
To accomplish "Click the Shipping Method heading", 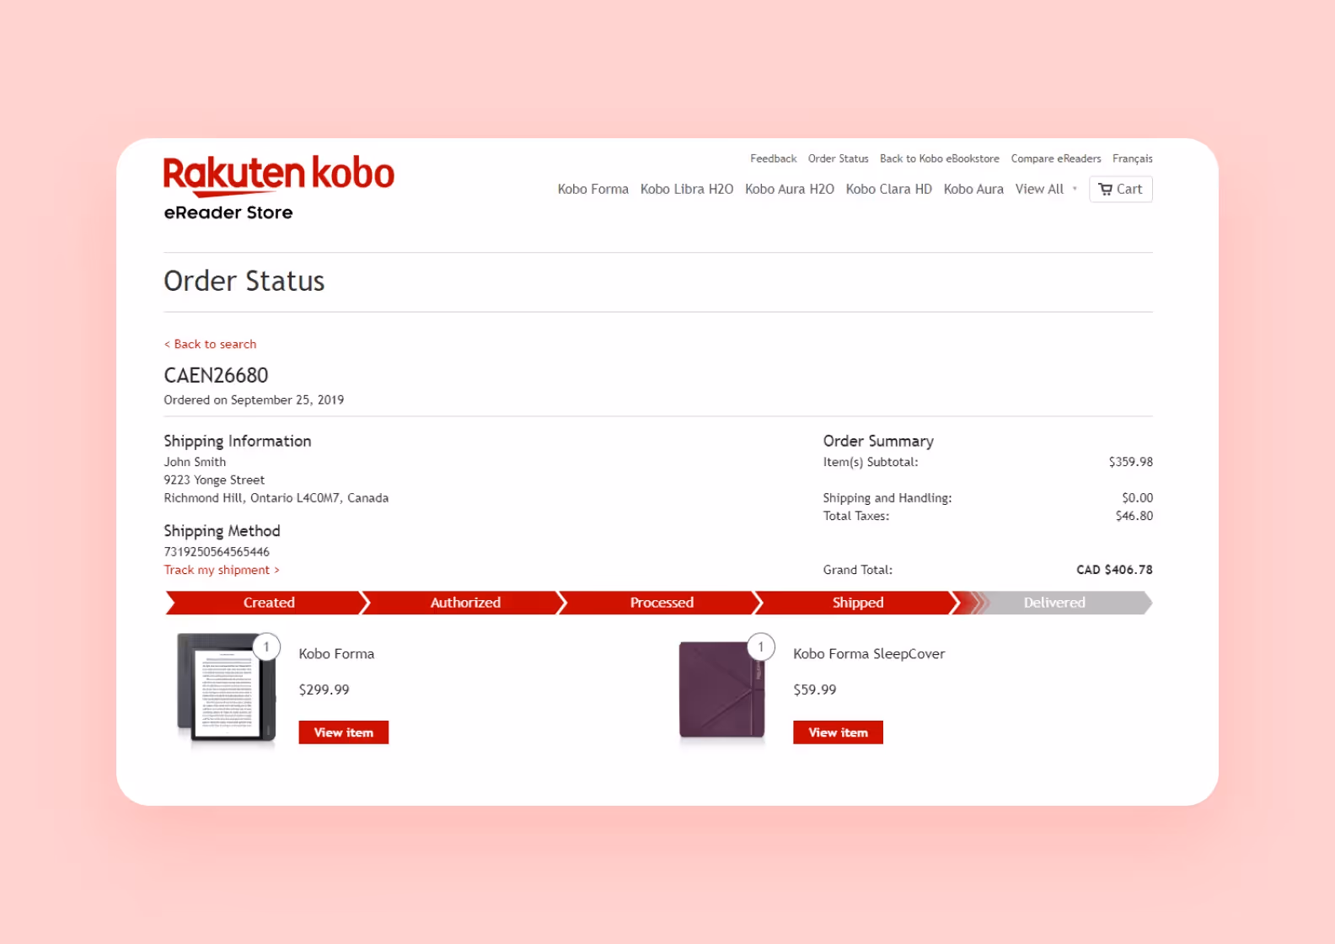I will [222, 531].
